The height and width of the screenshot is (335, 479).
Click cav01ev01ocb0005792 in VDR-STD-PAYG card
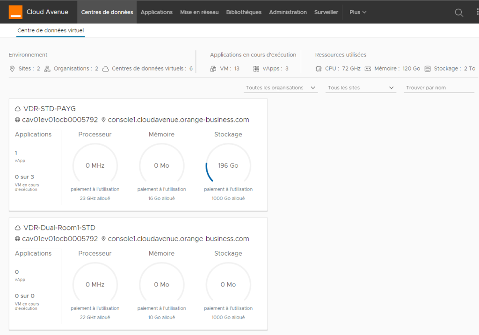click(x=60, y=120)
